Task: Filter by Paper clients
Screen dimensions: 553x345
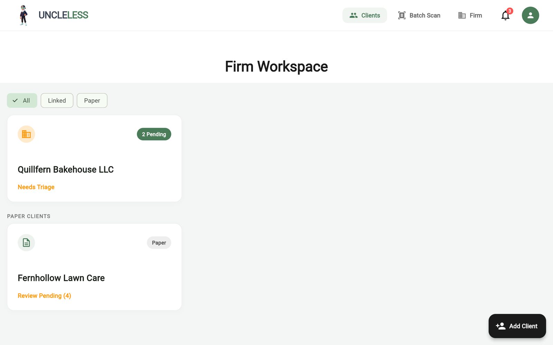Action: (92, 100)
